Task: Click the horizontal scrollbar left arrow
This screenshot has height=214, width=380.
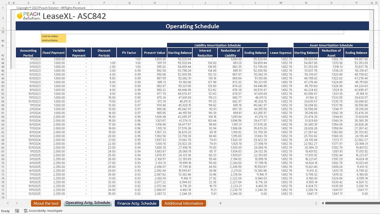Action: tap(323, 203)
